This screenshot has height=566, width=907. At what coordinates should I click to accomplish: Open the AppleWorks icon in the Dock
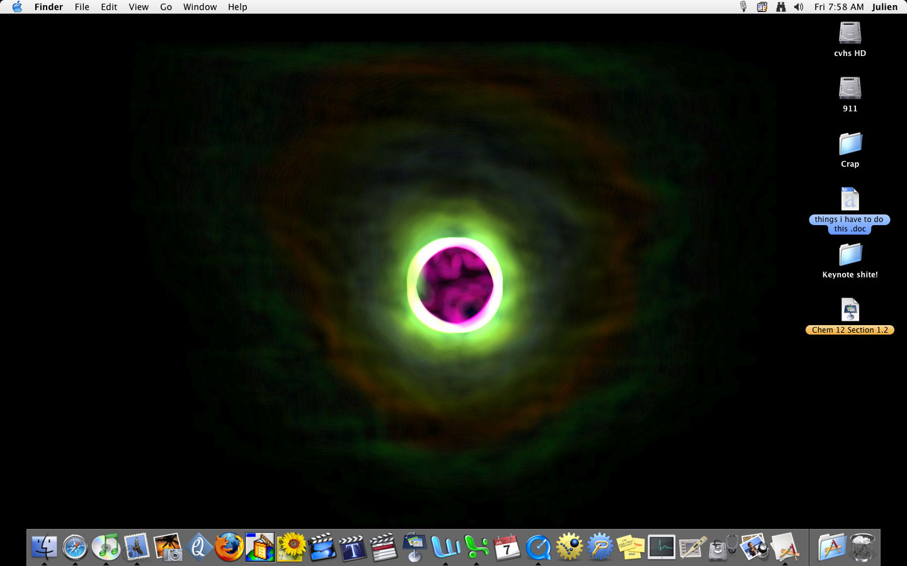tap(260, 547)
